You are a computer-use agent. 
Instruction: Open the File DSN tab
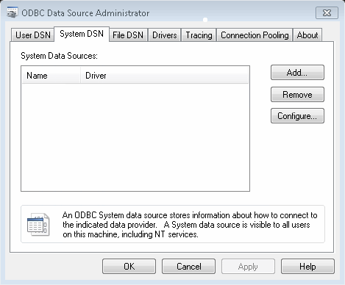pyautogui.click(x=128, y=35)
